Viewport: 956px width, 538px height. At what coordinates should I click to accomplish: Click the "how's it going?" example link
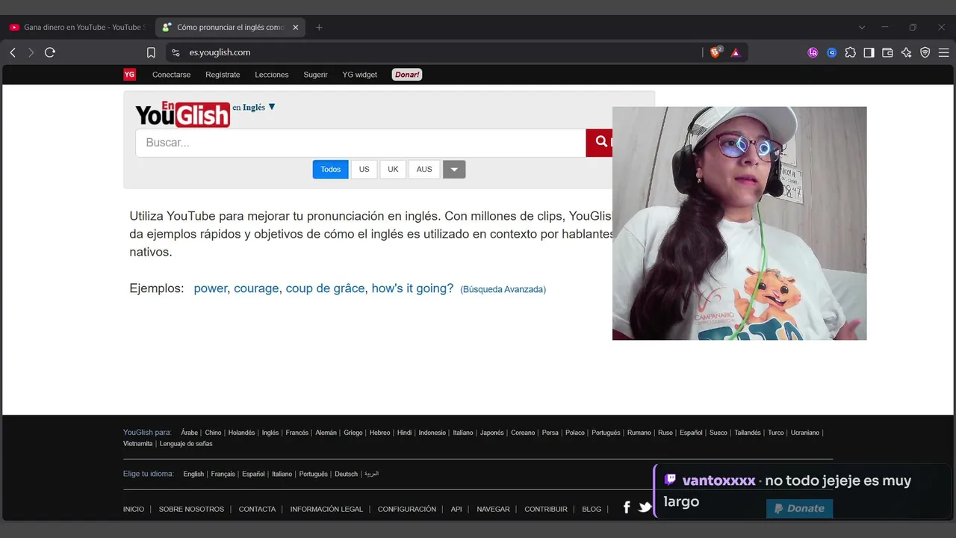pos(412,288)
